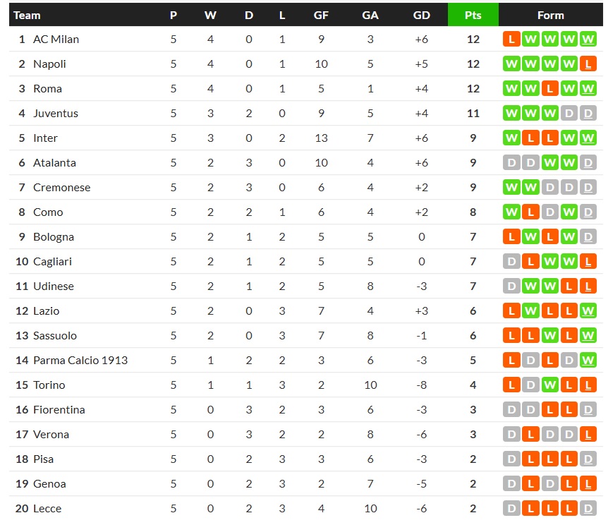Click the GA column header

tap(370, 15)
